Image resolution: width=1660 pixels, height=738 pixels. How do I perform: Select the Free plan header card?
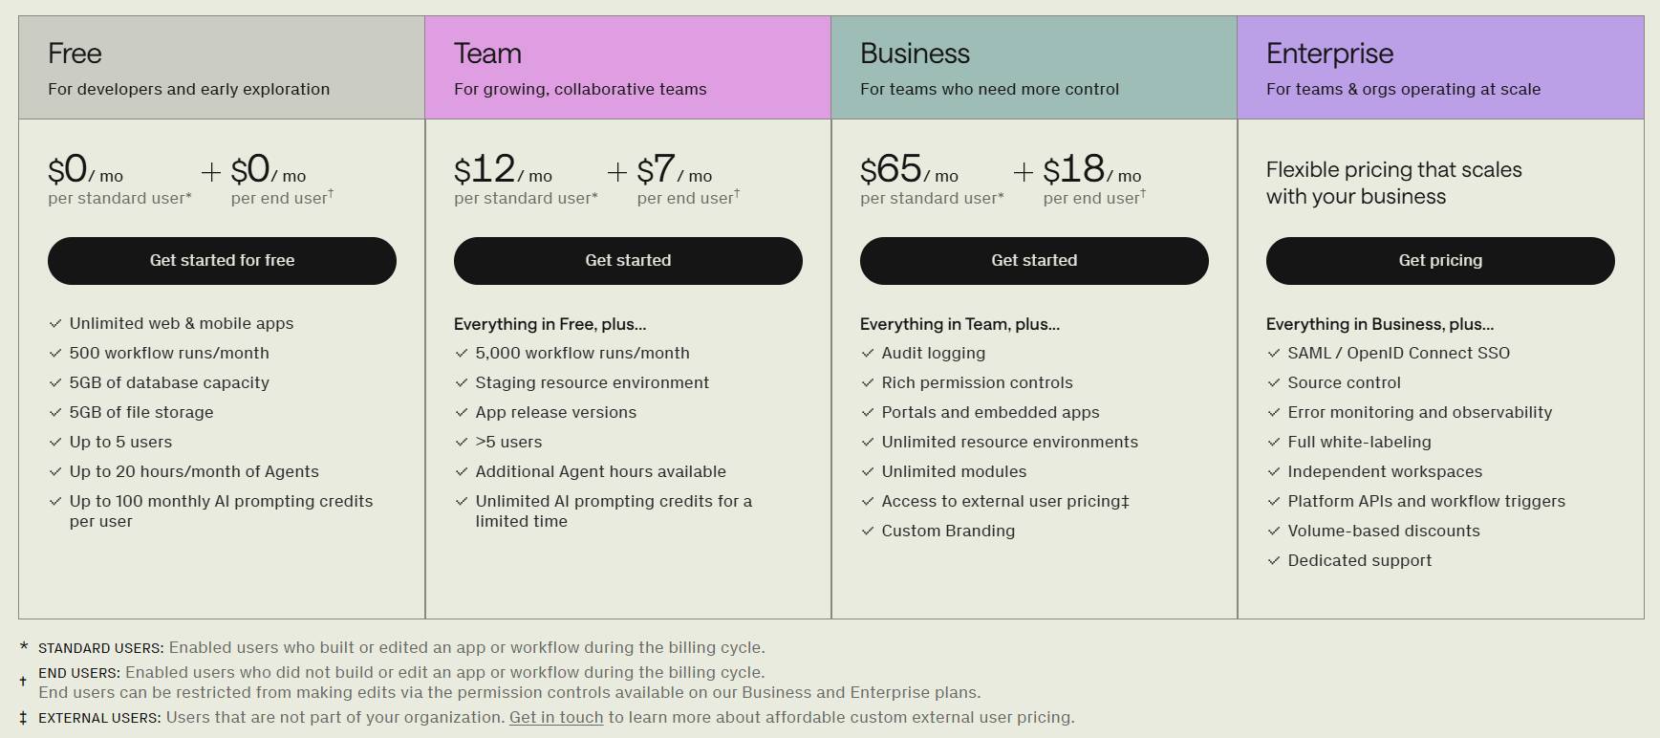point(222,65)
